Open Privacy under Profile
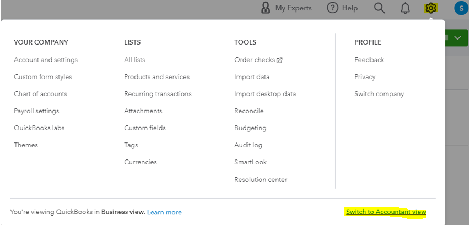The width and height of the screenshot is (470, 226). pyautogui.click(x=365, y=77)
